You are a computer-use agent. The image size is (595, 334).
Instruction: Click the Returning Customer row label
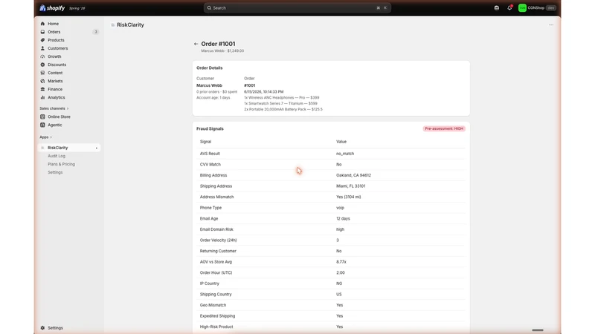pyautogui.click(x=218, y=251)
